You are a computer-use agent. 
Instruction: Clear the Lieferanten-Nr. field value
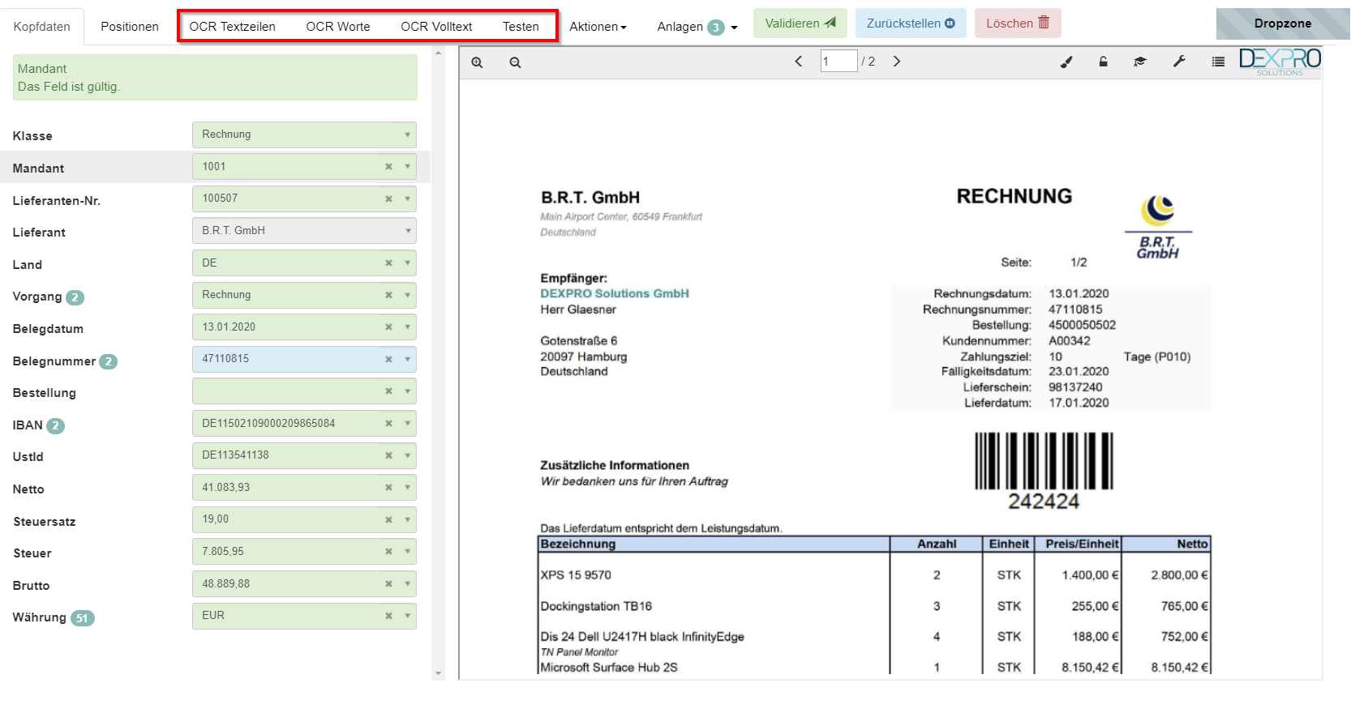[388, 199]
